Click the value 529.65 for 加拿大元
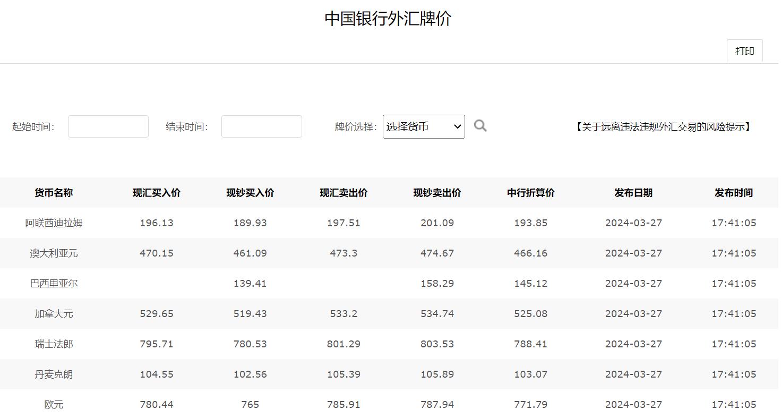The width and height of the screenshot is (781, 418). coord(157,314)
